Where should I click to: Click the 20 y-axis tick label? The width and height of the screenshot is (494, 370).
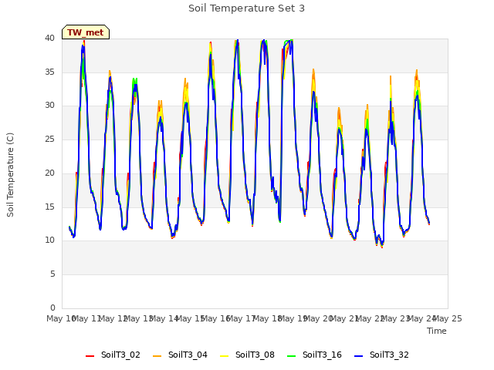tap(49, 173)
